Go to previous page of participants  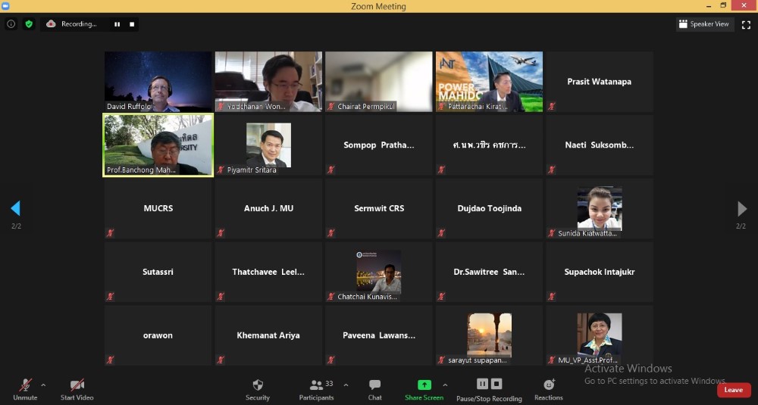(15, 209)
